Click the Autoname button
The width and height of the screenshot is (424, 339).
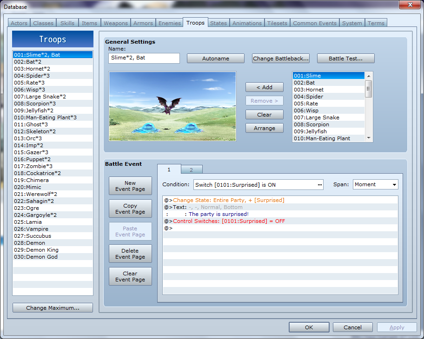(x=216, y=59)
